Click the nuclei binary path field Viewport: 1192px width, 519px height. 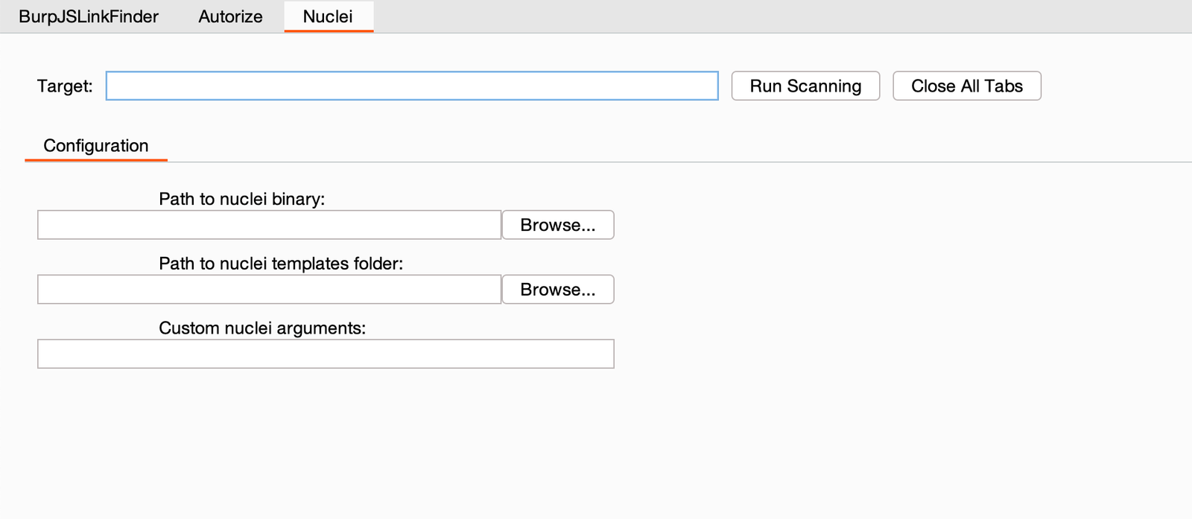269,225
